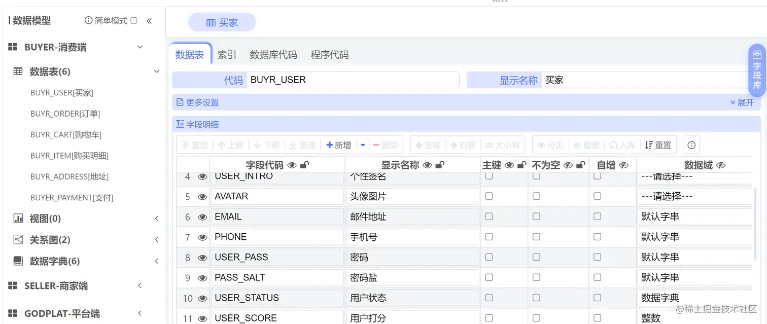This screenshot has height=324, width=767.
Task: Enable the 简单模式 checkbox
Action: (x=134, y=21)
